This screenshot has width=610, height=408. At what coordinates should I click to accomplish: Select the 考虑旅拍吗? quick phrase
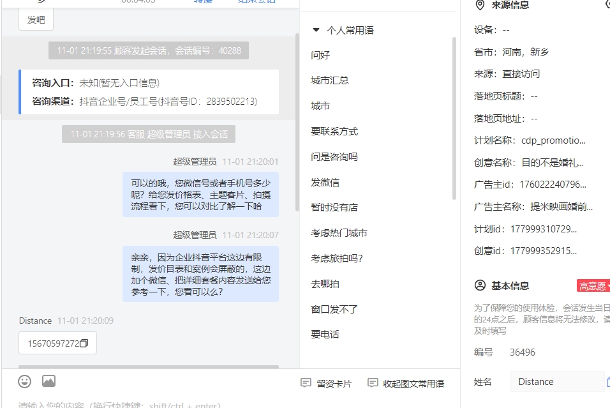tap(336, 258)
